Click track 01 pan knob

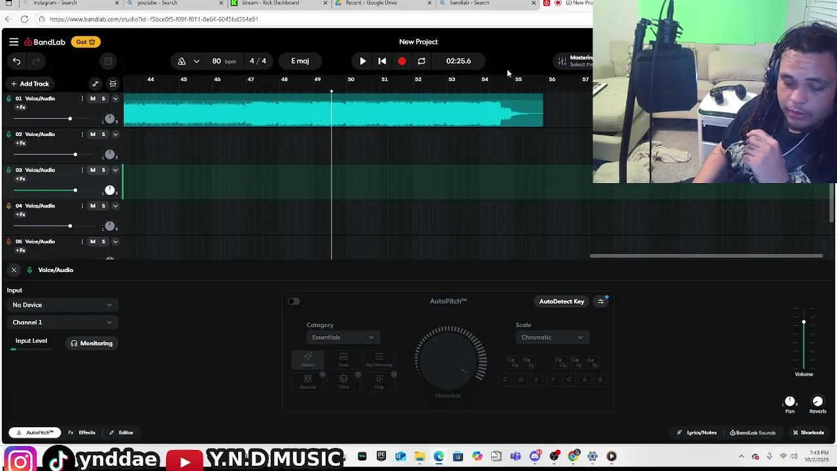click(110, 119)
